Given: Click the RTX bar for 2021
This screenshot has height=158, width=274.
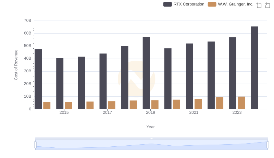Looking at the screenshot, I should 190,76.
